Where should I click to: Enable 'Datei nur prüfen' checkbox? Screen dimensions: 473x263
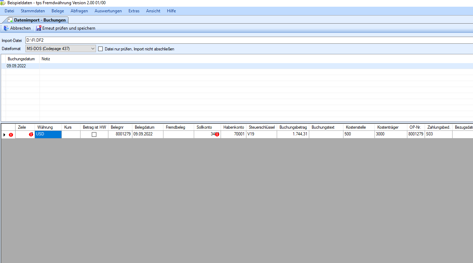click(x=101, y=49)
